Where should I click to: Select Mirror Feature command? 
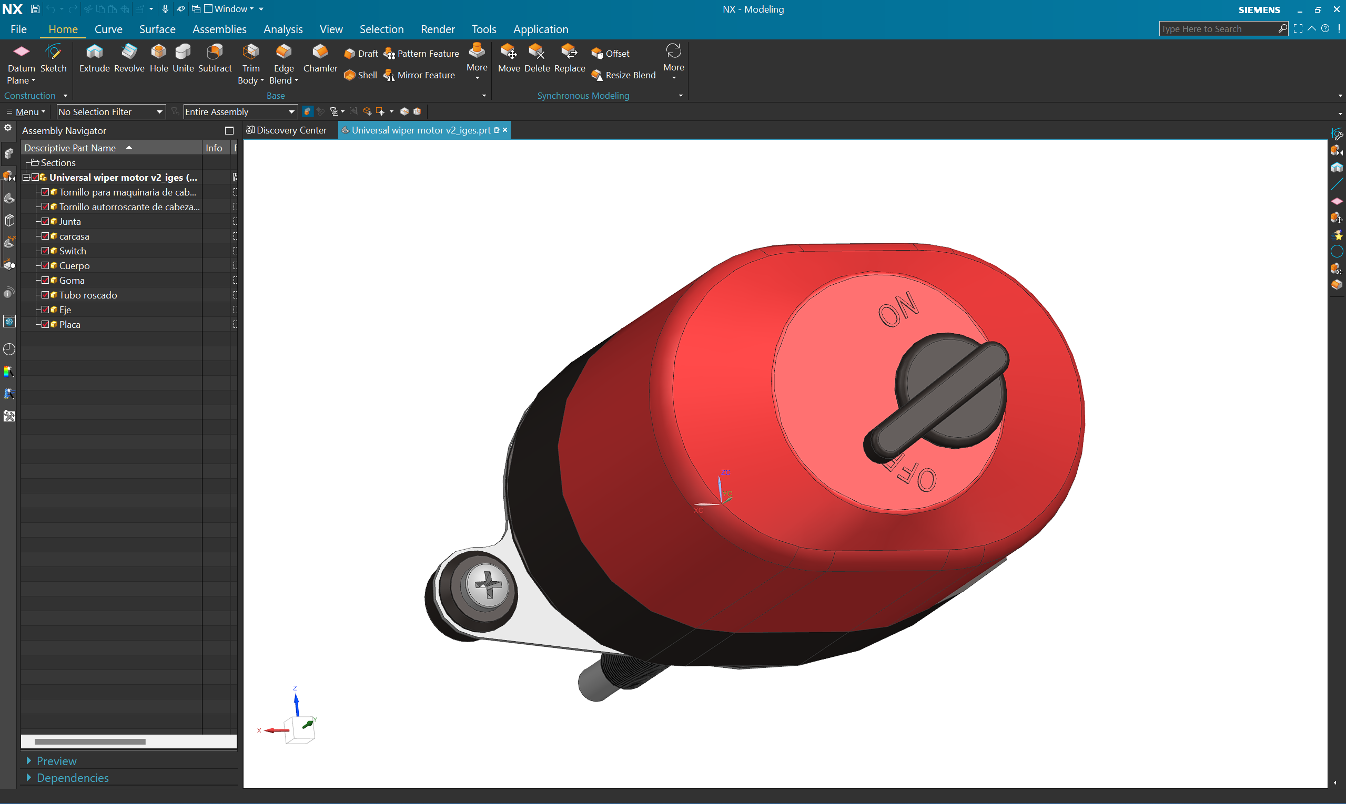point(419,75)
